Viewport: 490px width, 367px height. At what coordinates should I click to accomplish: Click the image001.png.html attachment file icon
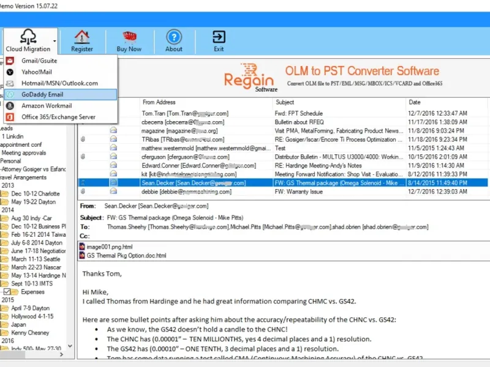coord(82,247)
